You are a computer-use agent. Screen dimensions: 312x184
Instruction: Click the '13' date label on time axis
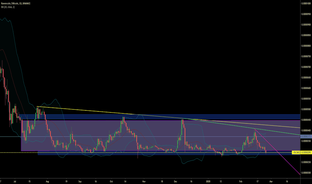[221, 181]
